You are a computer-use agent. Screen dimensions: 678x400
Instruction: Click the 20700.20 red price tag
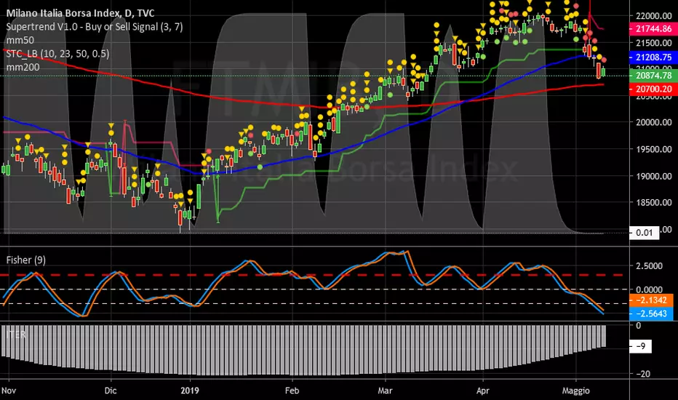coord(654,89)
